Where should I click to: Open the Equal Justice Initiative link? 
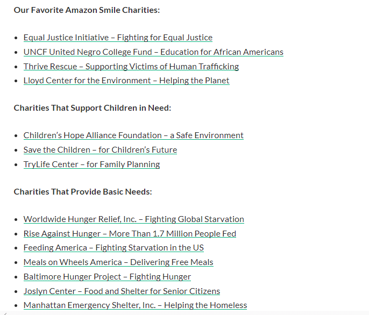coord(118,38)
